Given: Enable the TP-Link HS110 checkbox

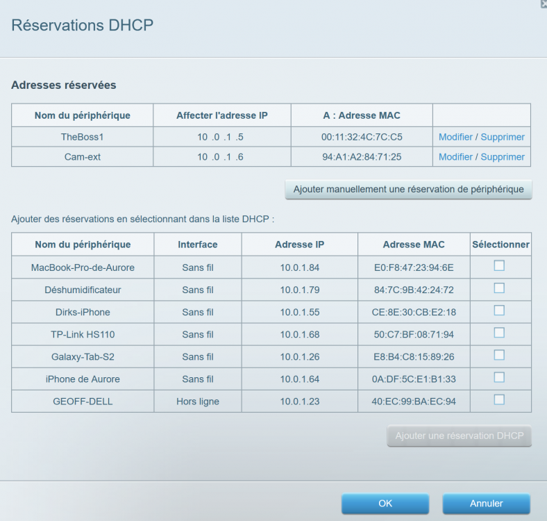Looking at the screenshot, I should (499, 333).
